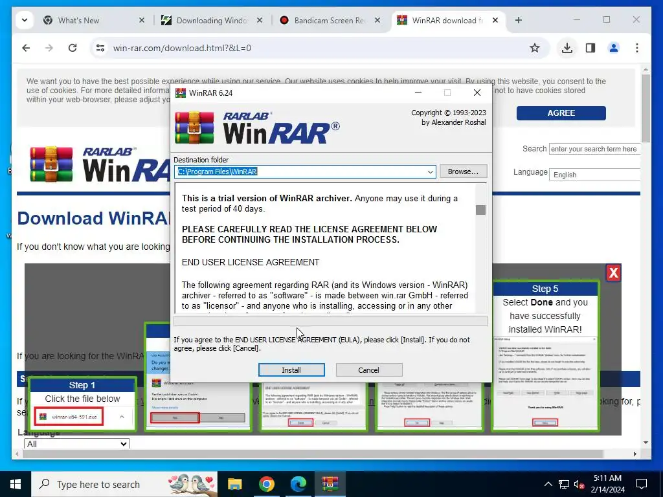Click the Browse... button for destination folder
This screenshot has height=497, width=663.
tap(464, 171)
